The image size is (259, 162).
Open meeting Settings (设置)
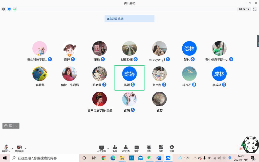coord(172,148)
